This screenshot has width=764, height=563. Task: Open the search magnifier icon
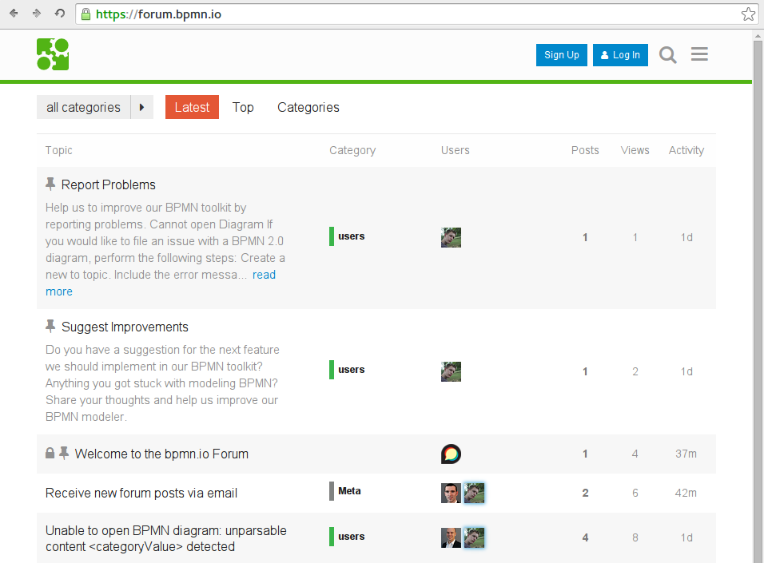(x=667, y=55)
